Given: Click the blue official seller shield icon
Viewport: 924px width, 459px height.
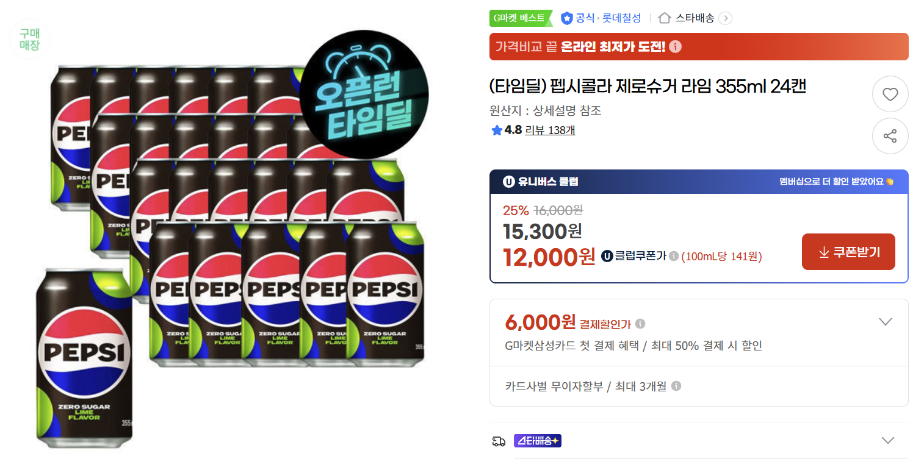Looking at the screenshot, I should [x=567, y=18].
